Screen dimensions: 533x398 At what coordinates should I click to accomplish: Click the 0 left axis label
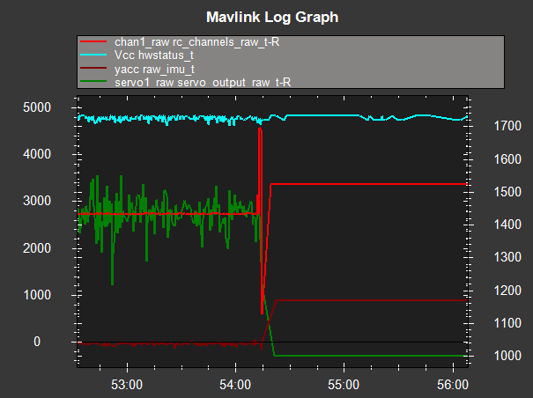pyautogui.click(x=37, y=342)
